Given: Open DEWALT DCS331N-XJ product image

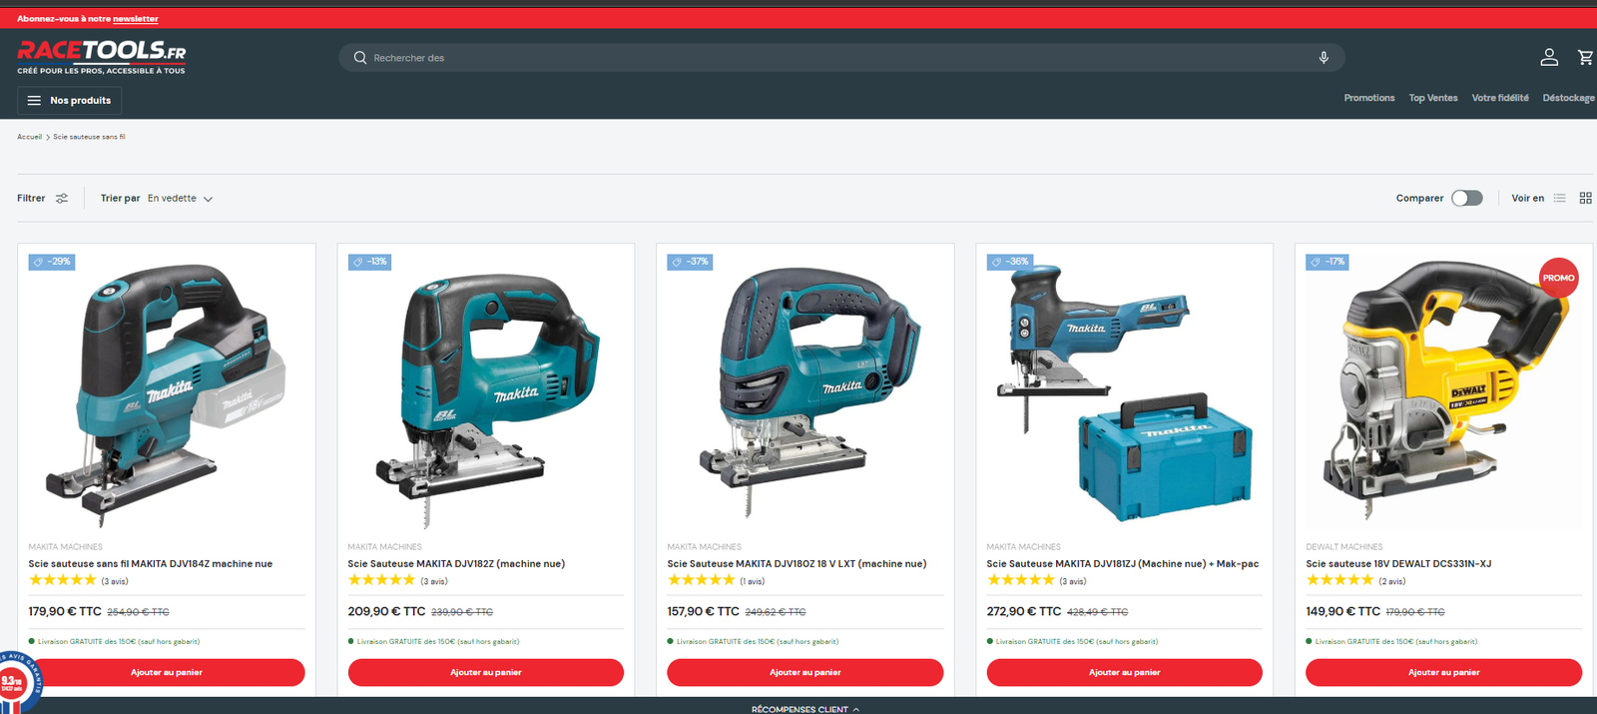Looking at the screenshot, I should click(1443, 394).
